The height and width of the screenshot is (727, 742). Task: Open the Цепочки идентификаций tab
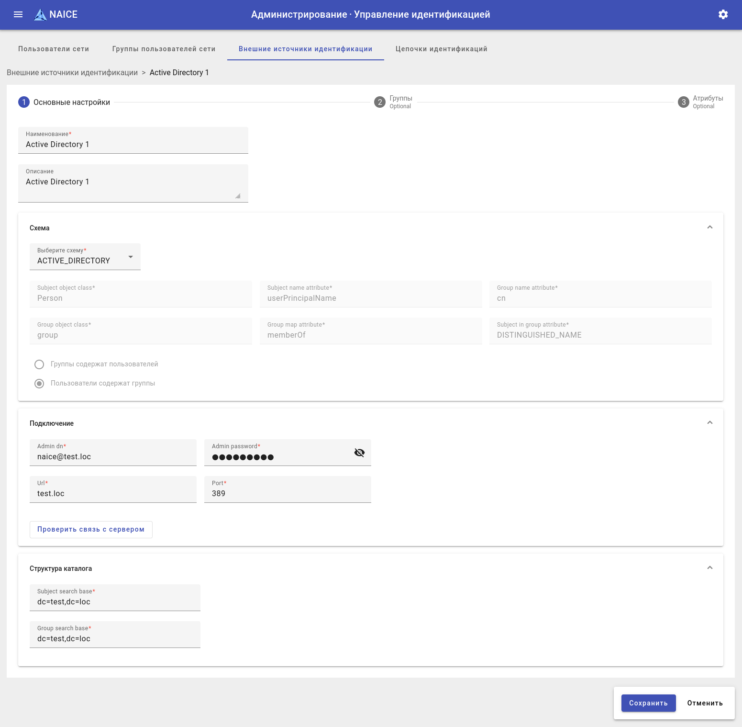pyautogui.click(x=441, y=49)
